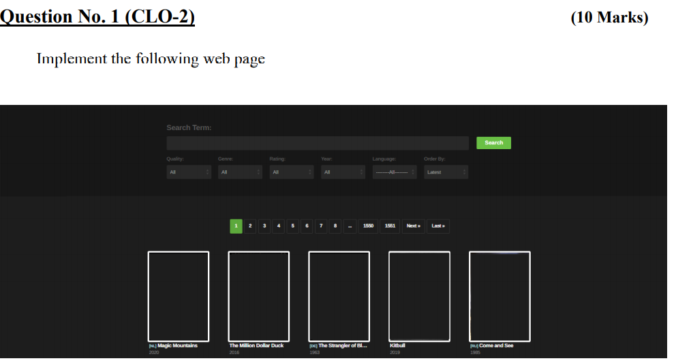The image size is (676, 363).
Task: Open The Million Dollar Duck poster thumbnail
Action: 259,297
